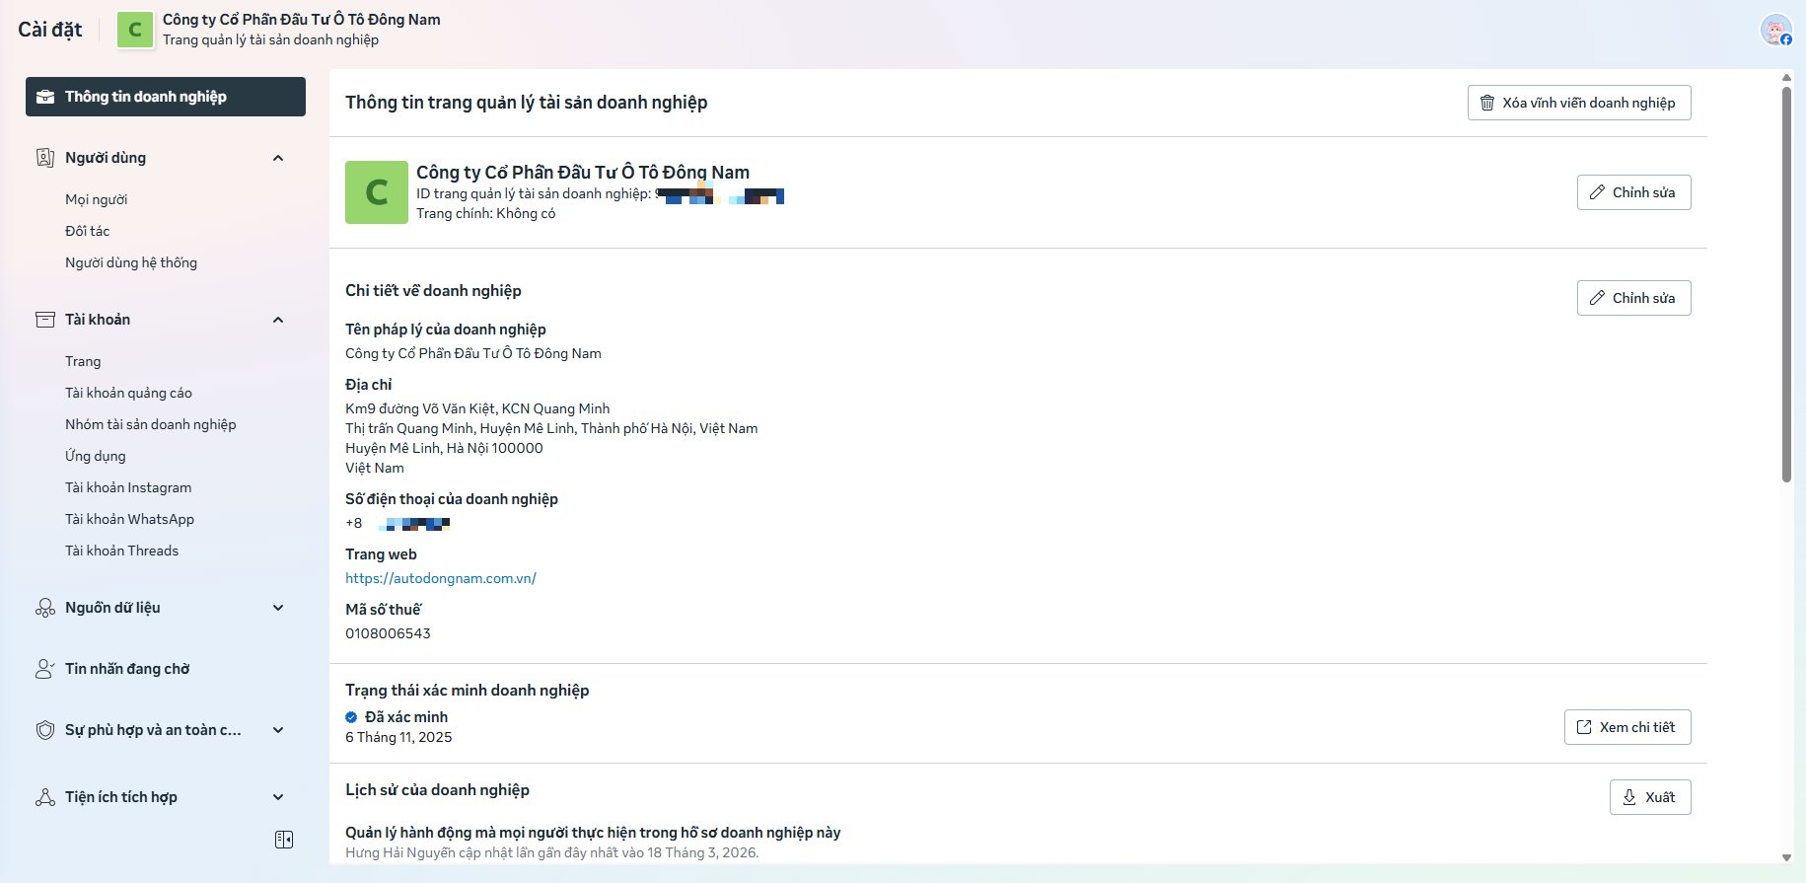The height and width of the screenshot is (883, 1806).
Task: Click the scrollbar down arrow
Action: (1786, 857)
